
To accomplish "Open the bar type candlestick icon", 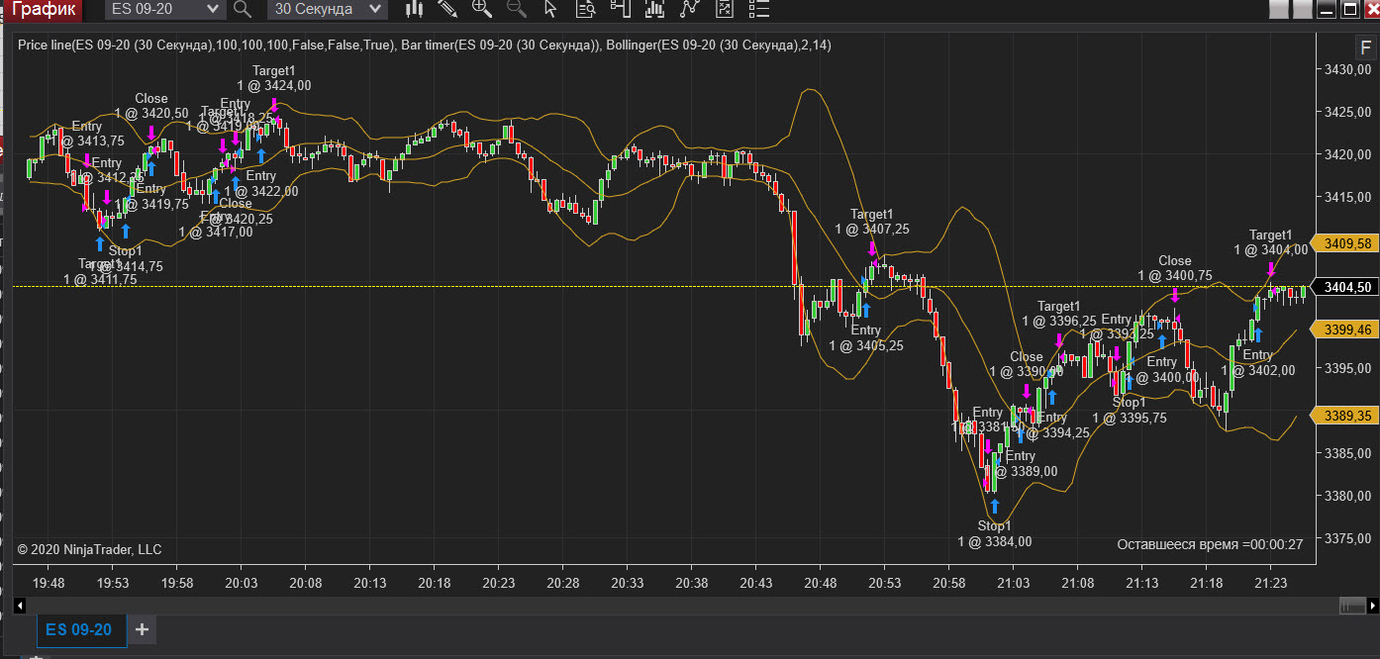I will pos(415,9).
